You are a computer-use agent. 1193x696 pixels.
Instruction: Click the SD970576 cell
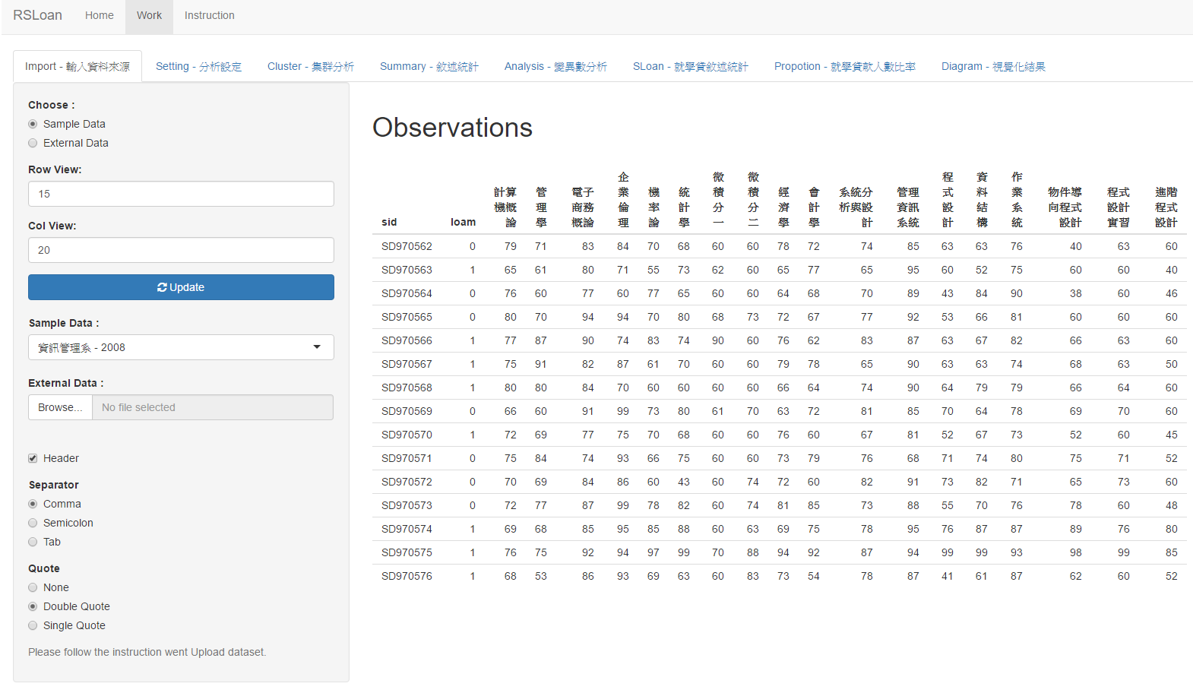point(407,576)
